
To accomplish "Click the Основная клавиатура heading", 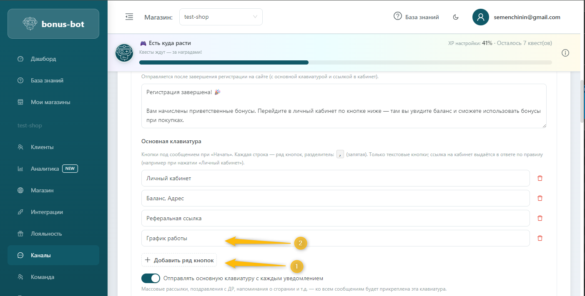I will [171, 142].
